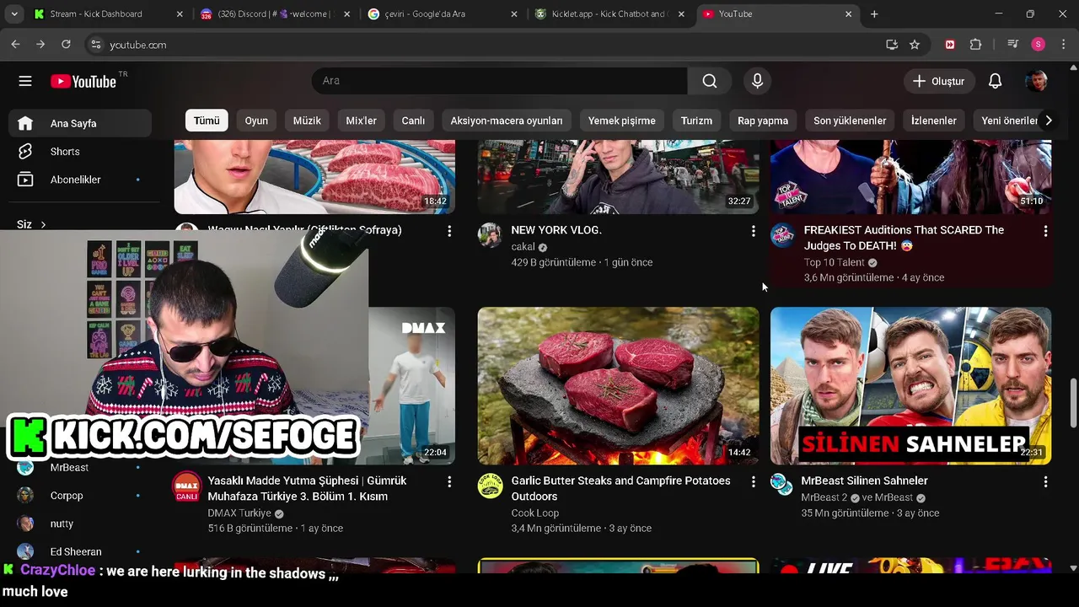Expand the Siz section chevron
Screen dimensions: 1079x607
click(x=43, y=224)
